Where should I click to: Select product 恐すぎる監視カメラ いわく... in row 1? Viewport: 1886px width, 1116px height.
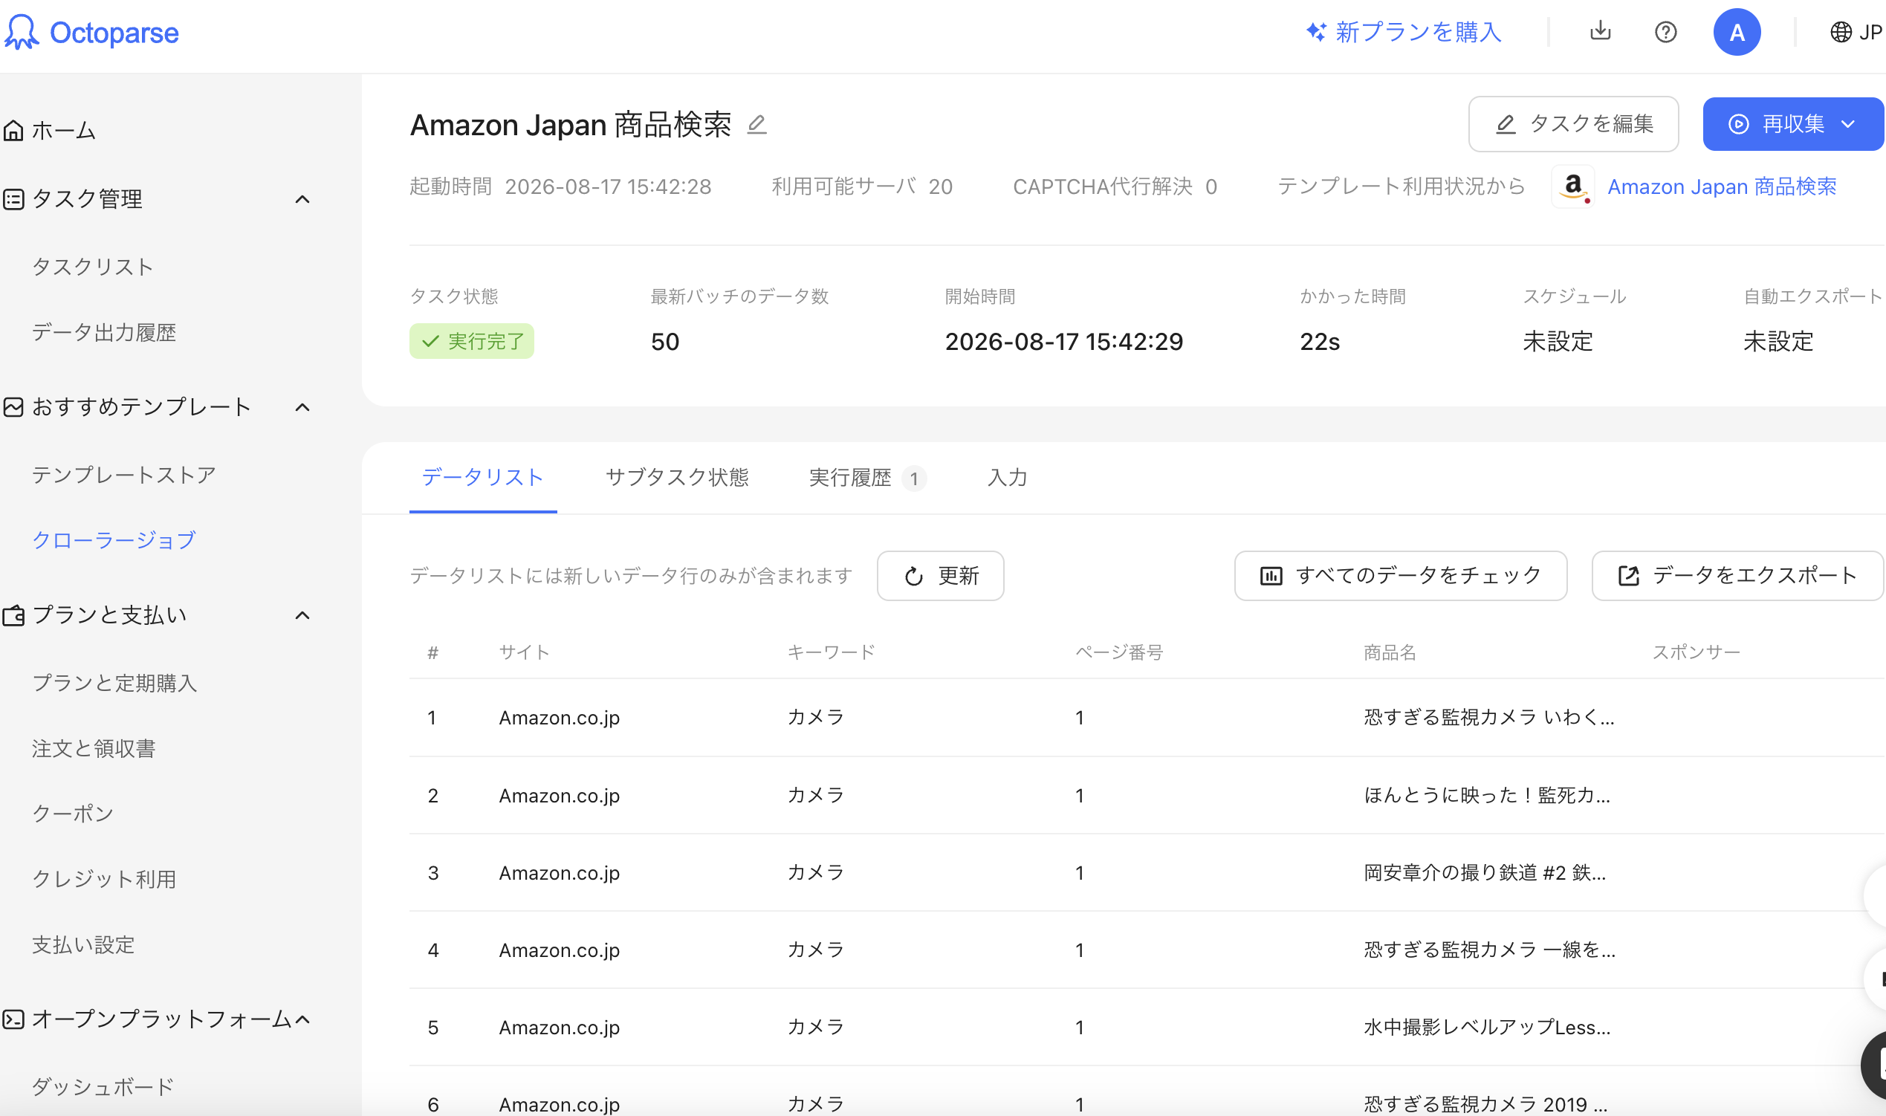pyautogui.click(x=1489, y=718)
